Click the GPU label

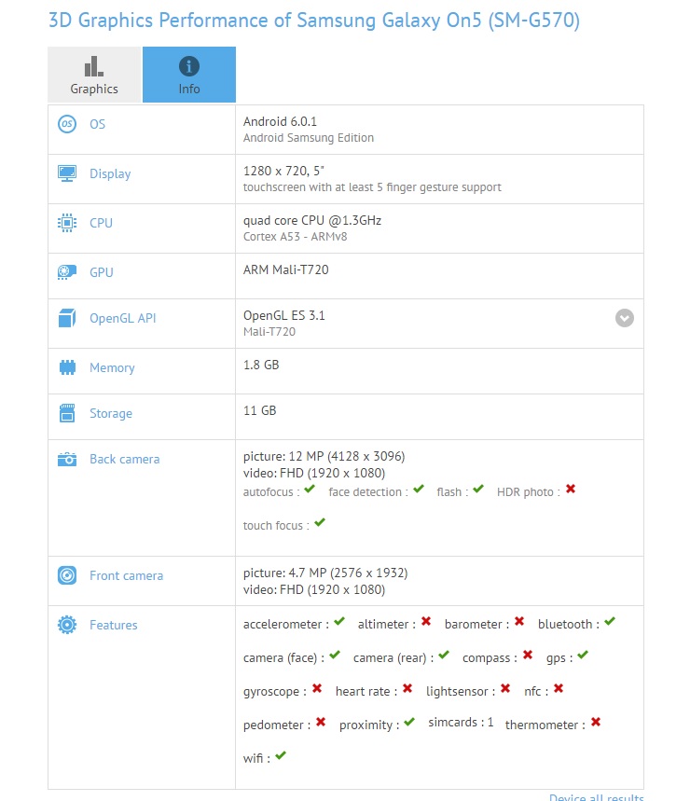tap(101, 272)
